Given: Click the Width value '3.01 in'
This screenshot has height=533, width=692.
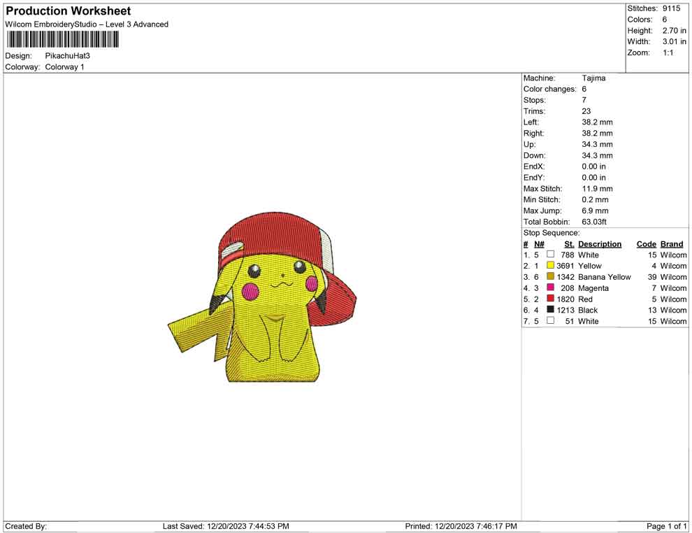Looking at the screenshot, I should (x=675, y=41).
